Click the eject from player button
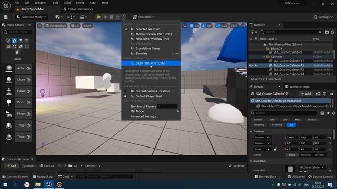The image size is (337, 189). pos(117,17)
